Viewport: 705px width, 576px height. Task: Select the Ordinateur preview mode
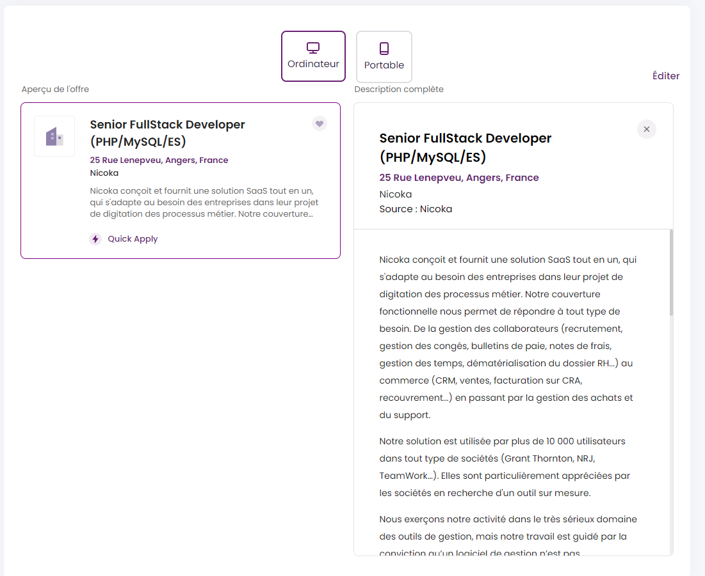pos(313,56)
